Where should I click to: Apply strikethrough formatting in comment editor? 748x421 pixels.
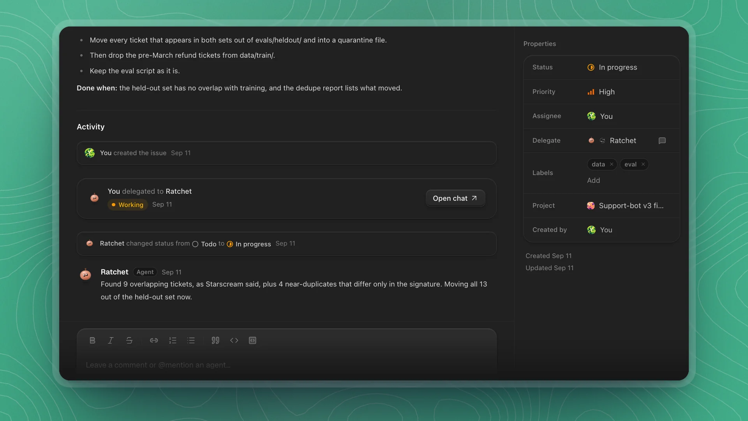click(x=129, y=340)
